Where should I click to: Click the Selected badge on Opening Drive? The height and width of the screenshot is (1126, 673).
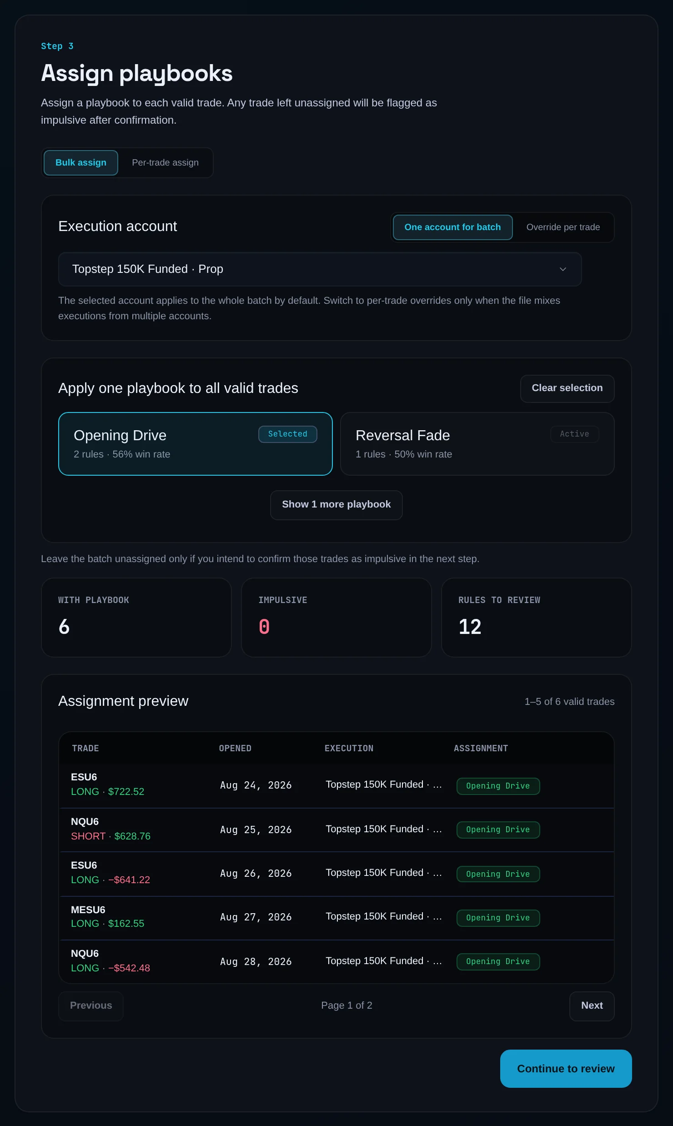coord(288,434)
